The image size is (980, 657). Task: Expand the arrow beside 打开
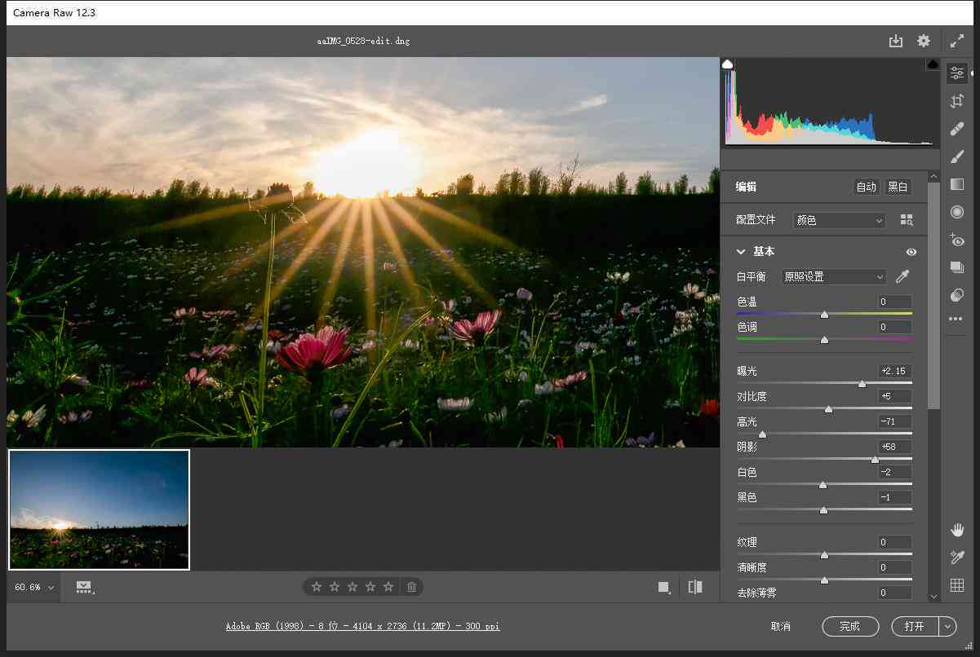click(947, 627)
